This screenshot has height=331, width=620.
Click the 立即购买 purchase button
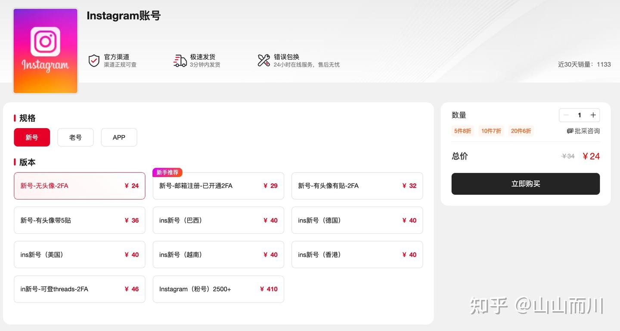pos(525,184)
